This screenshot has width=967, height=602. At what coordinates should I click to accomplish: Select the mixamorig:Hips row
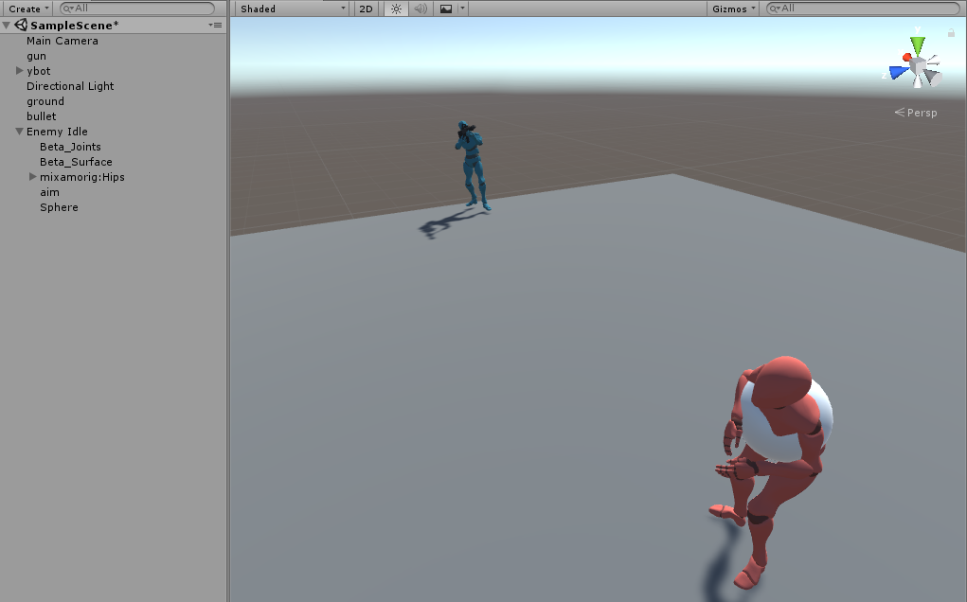(114, 177)
